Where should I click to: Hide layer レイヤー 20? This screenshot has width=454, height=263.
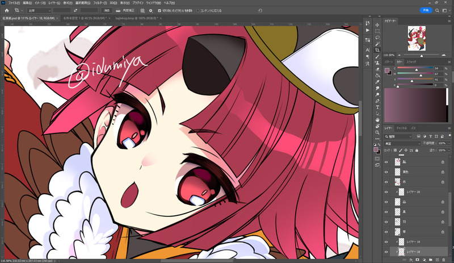tap(386, 192)
